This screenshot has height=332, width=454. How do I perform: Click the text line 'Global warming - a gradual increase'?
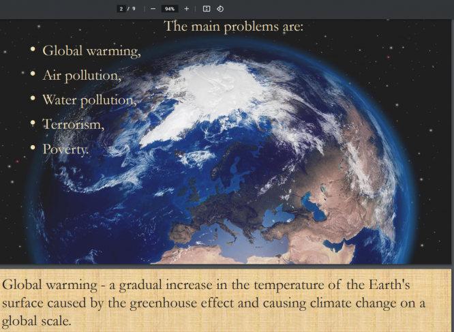coord(107,285)
